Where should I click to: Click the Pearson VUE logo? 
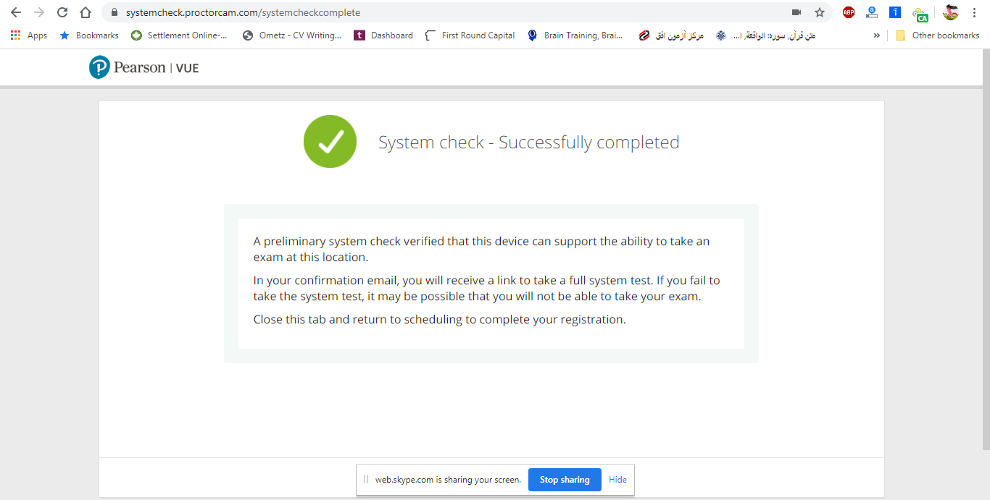144,68
